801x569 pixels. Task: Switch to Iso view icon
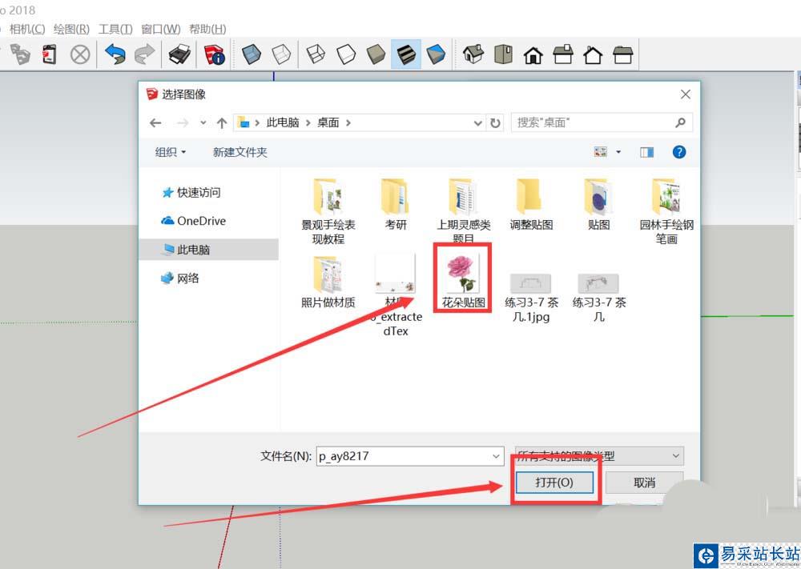(473, 54)
